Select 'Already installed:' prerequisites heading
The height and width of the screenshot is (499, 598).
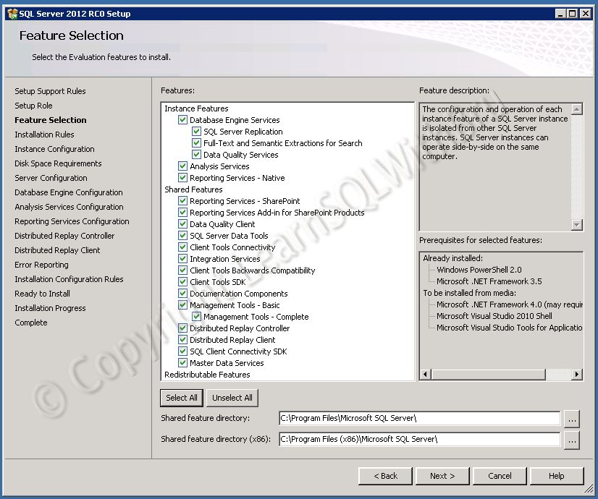[452, 258]
